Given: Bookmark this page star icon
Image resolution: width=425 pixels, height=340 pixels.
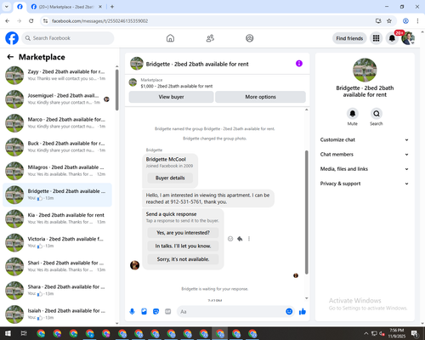Looking at the screenshot, I should pyautogui.click(x=389, y=21).
